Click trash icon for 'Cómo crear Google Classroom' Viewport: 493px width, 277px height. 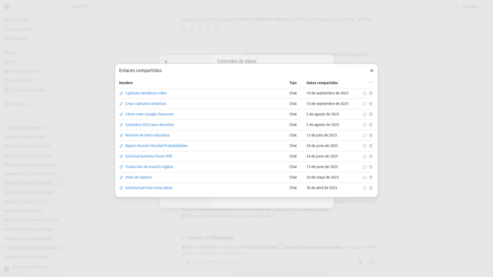pos(371,114)
